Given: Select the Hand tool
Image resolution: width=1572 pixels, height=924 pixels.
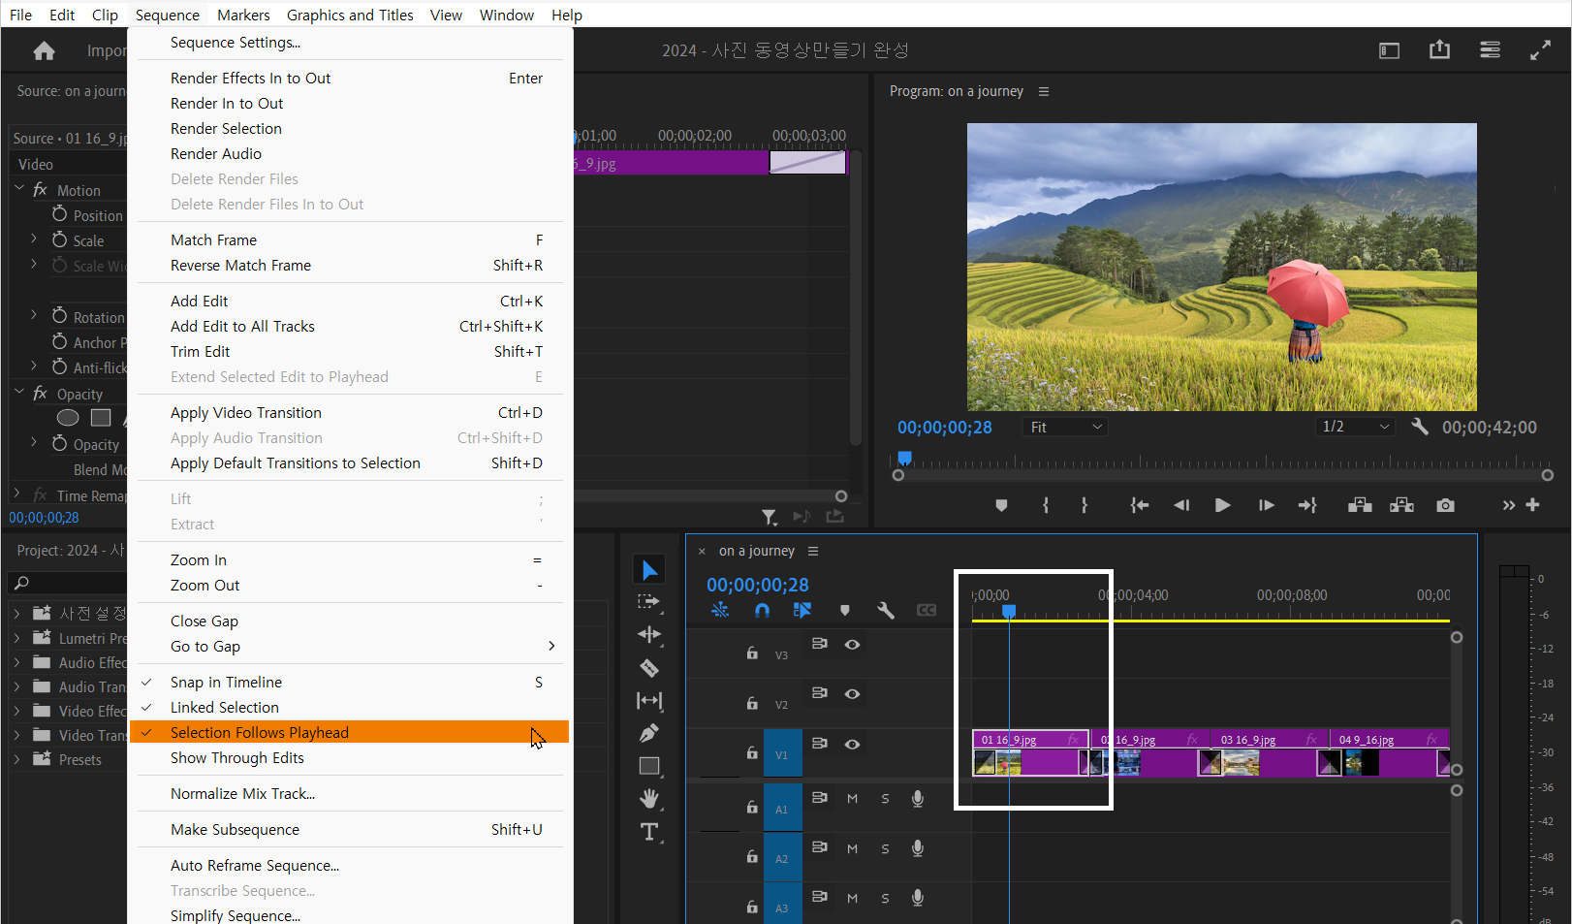Looking at the screenshot, I should [649, 799].
